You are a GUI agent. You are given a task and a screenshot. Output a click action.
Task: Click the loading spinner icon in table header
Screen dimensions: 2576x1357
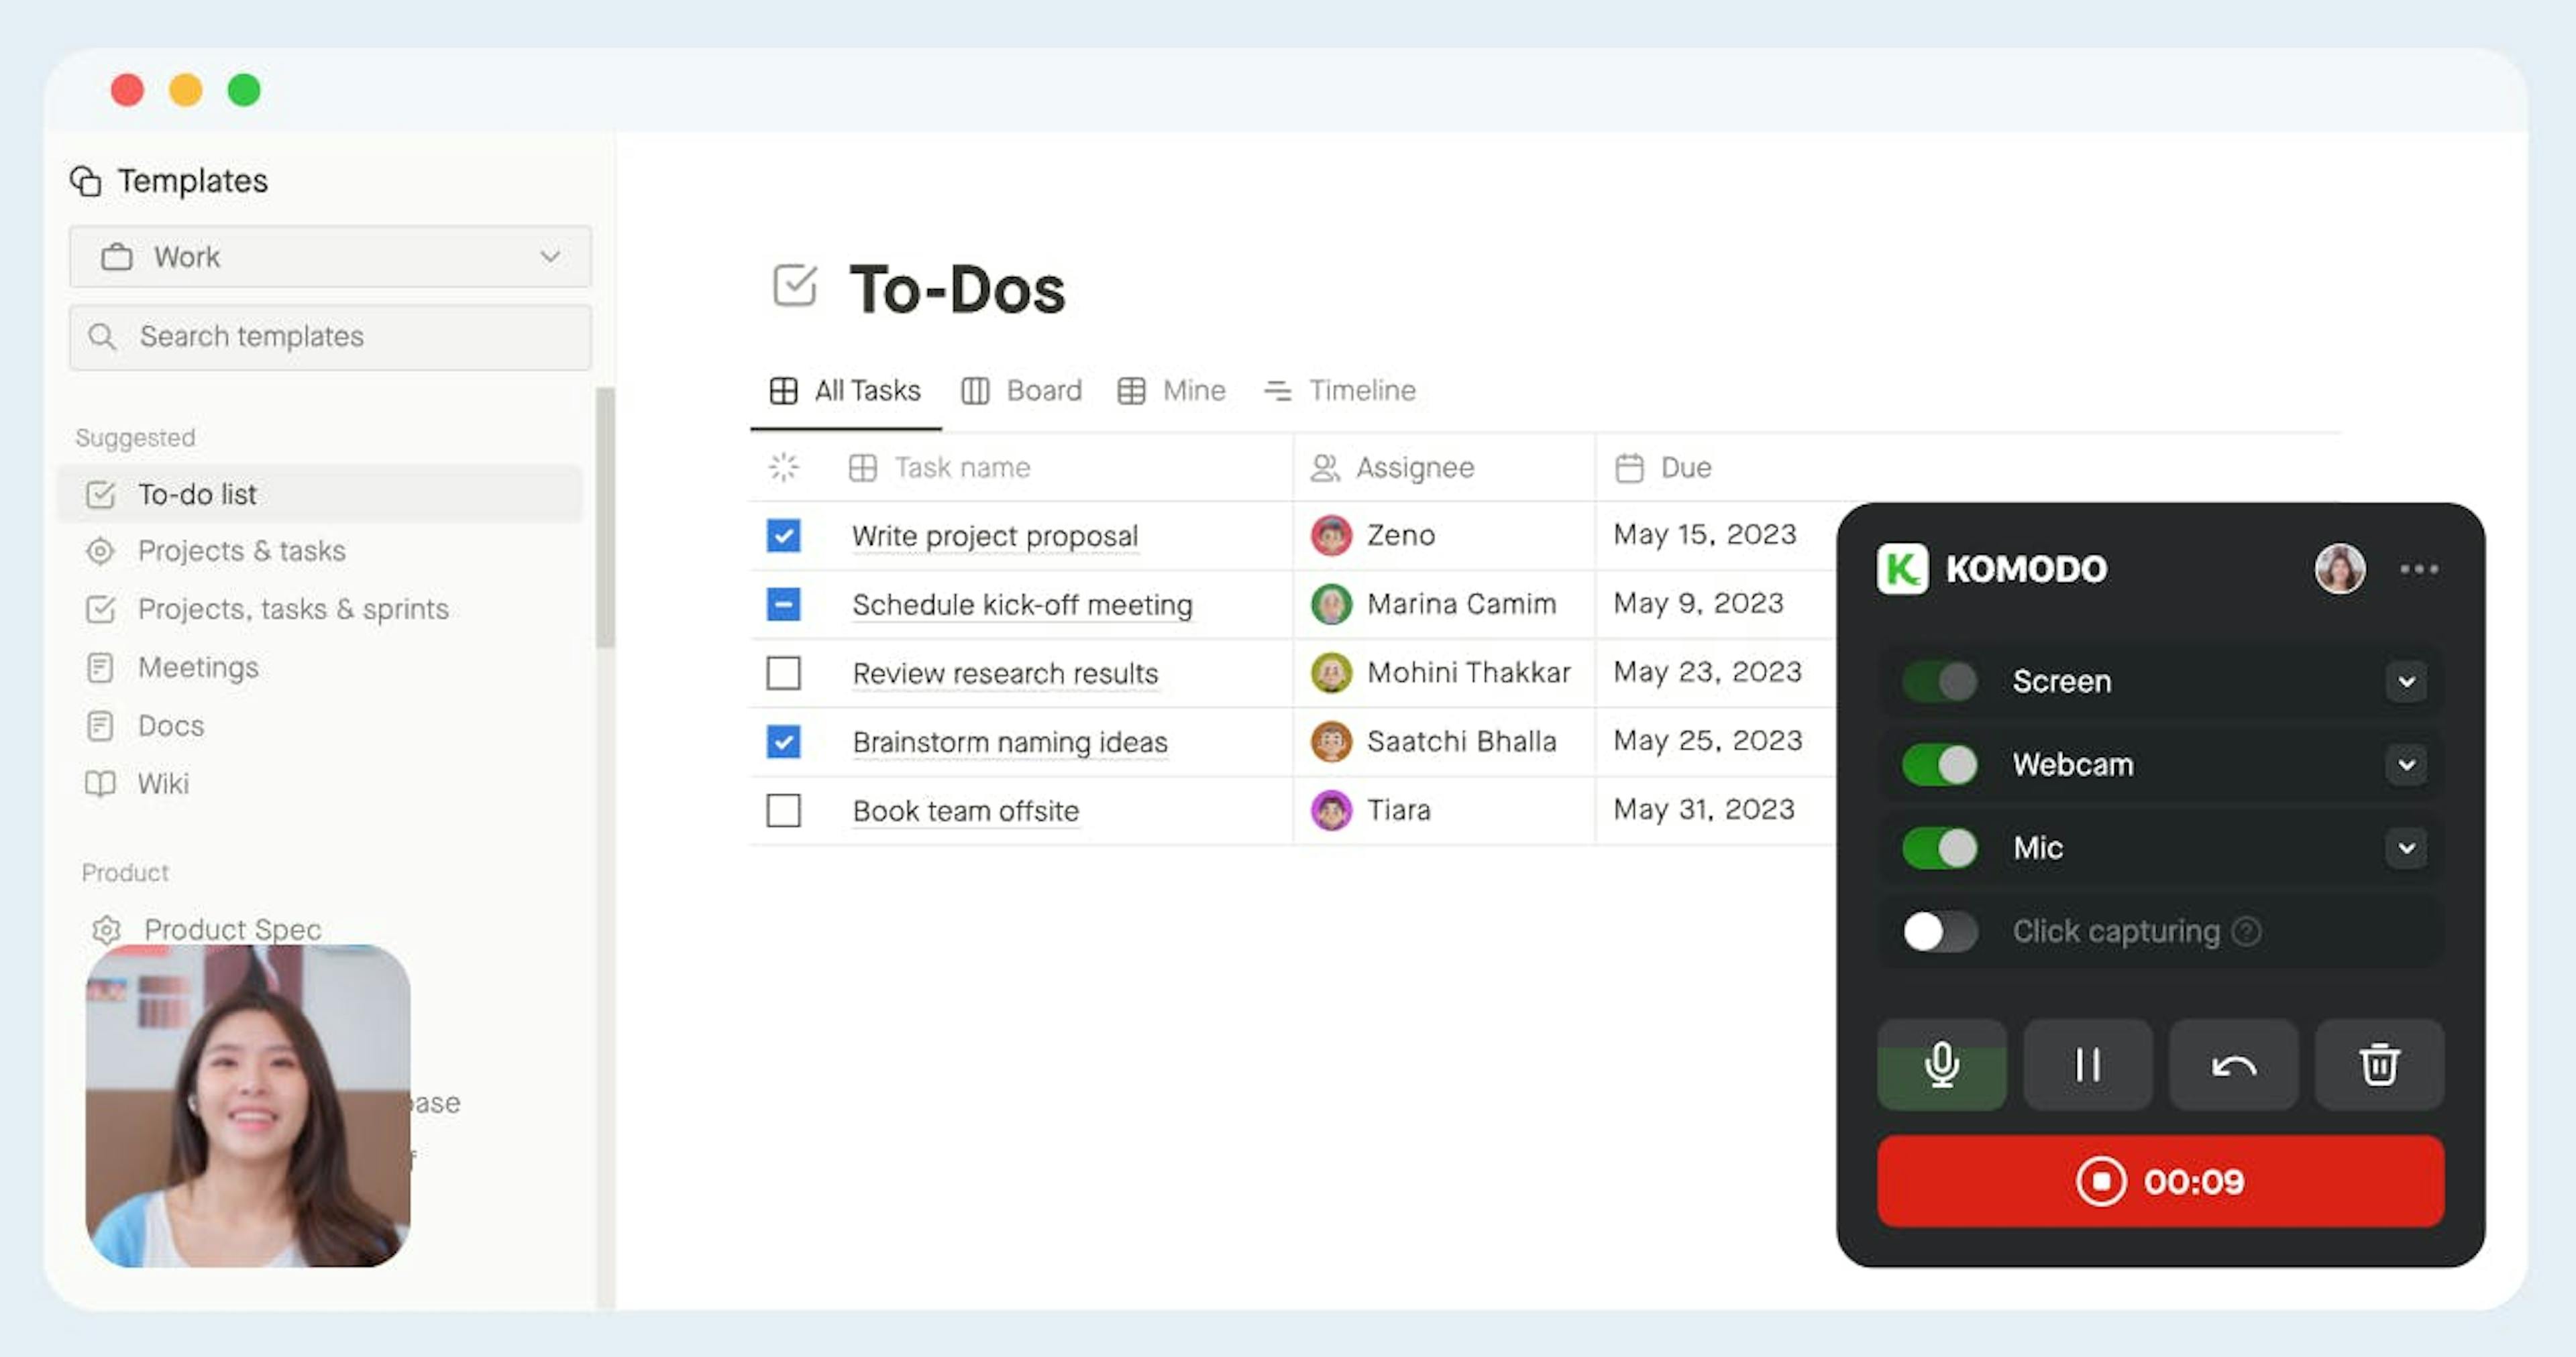(784, 467)
